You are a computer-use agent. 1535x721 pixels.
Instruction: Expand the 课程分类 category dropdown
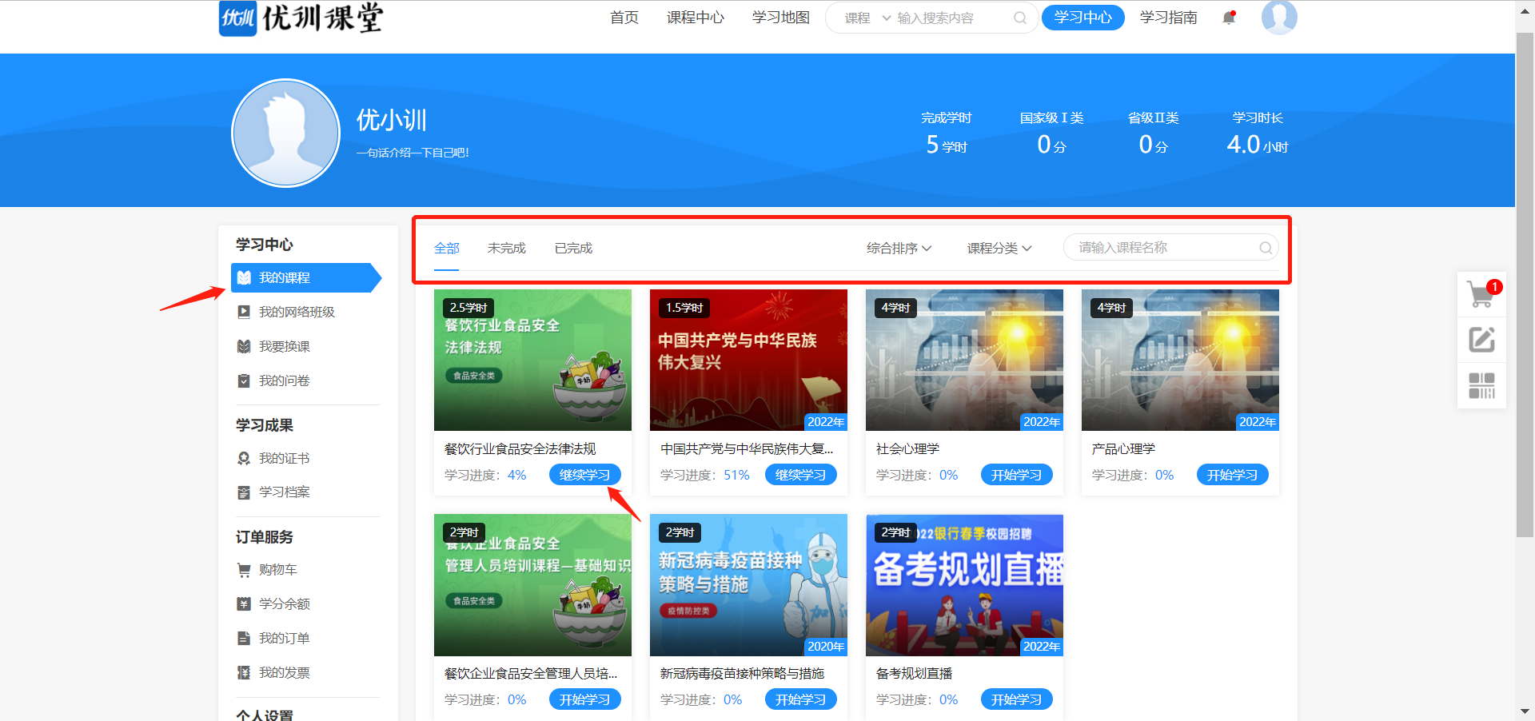pyautogui.click(x=999, y=249)
